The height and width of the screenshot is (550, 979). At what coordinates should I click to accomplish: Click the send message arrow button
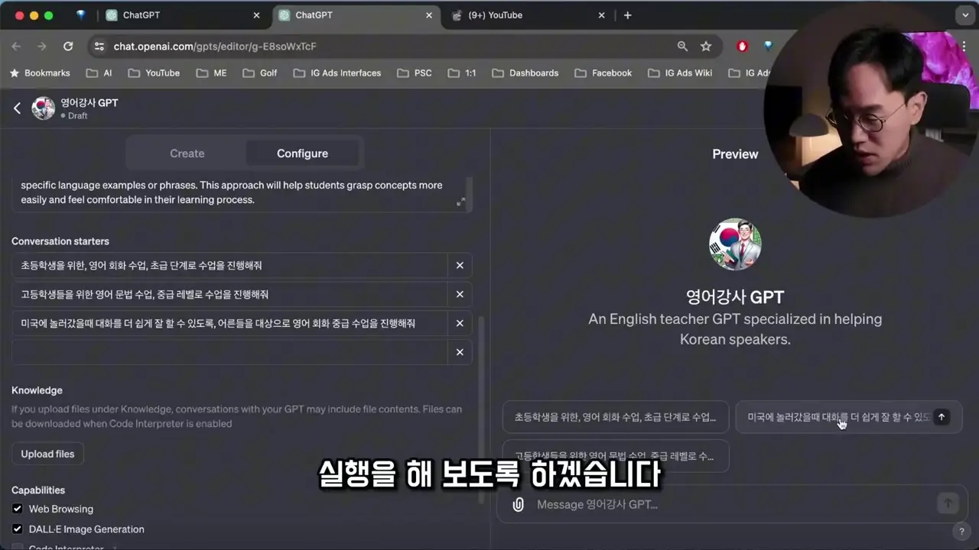tap(948, 503)
